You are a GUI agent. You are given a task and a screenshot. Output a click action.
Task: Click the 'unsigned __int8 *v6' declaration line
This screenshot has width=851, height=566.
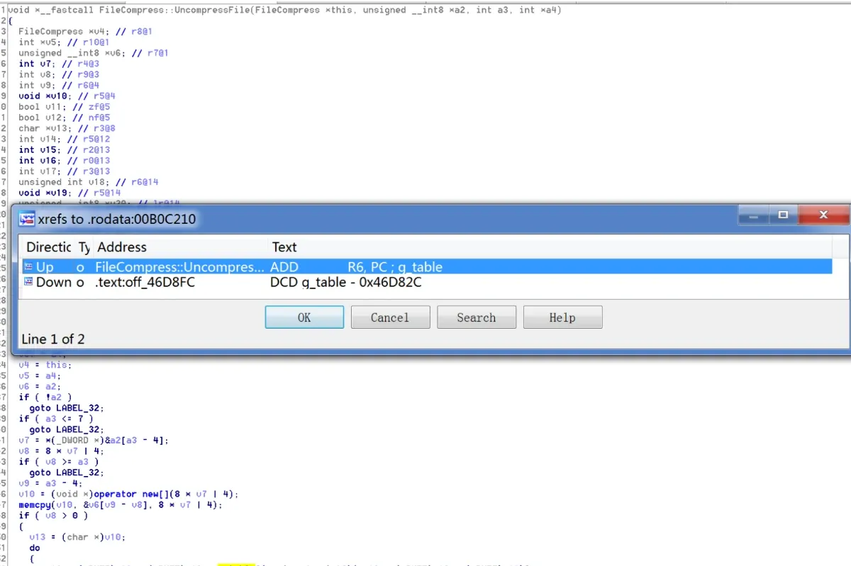pyautogui.click(x=94, y=53)
